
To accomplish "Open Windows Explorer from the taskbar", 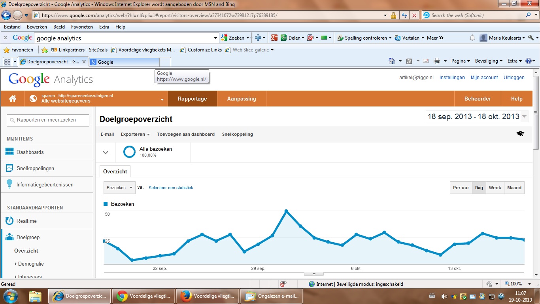I will 35,296.
